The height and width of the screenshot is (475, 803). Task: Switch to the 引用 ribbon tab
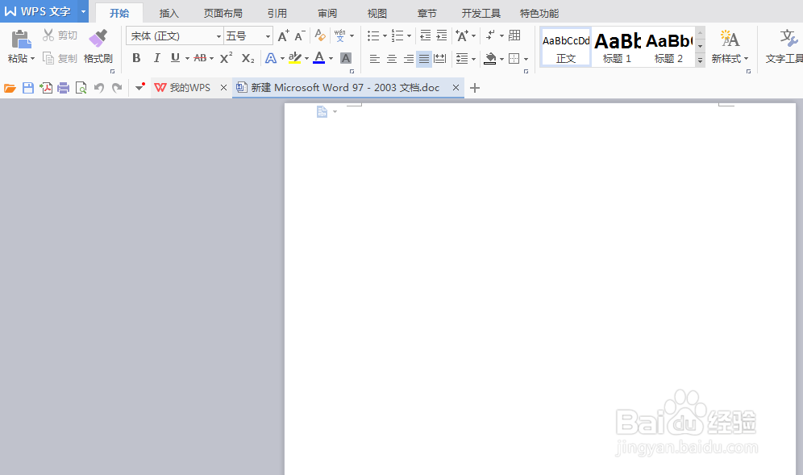tap(277, 14)
